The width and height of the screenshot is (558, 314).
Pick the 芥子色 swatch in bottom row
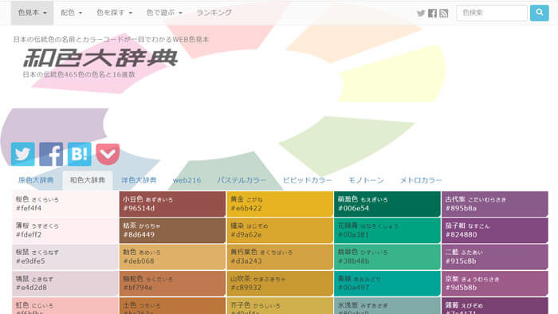(280, 306)
